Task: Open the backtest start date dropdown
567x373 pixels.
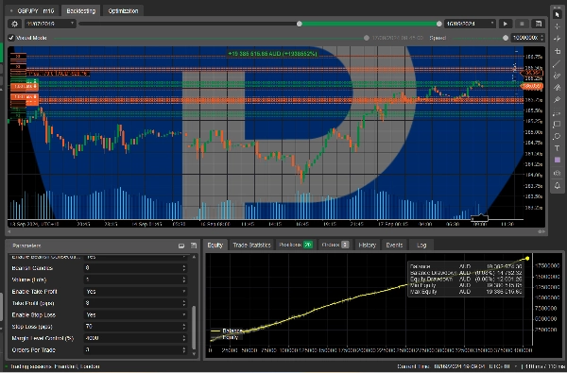Action: coord(50,24)
